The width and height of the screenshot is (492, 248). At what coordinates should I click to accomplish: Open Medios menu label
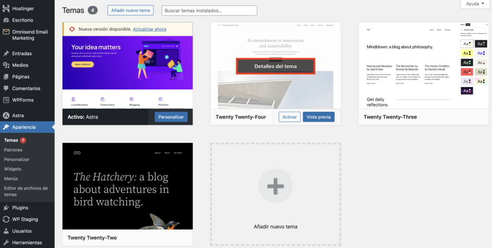pyautogui.click(x=20, y=65)
